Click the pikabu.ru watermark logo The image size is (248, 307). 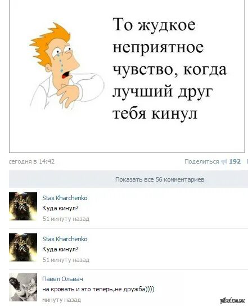click(232, 301)
